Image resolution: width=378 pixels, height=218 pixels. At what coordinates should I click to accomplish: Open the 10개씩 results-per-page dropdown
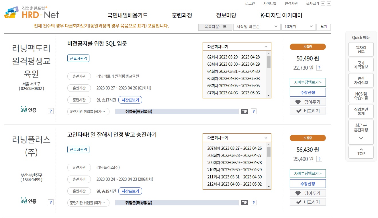(x=298, y=26)
